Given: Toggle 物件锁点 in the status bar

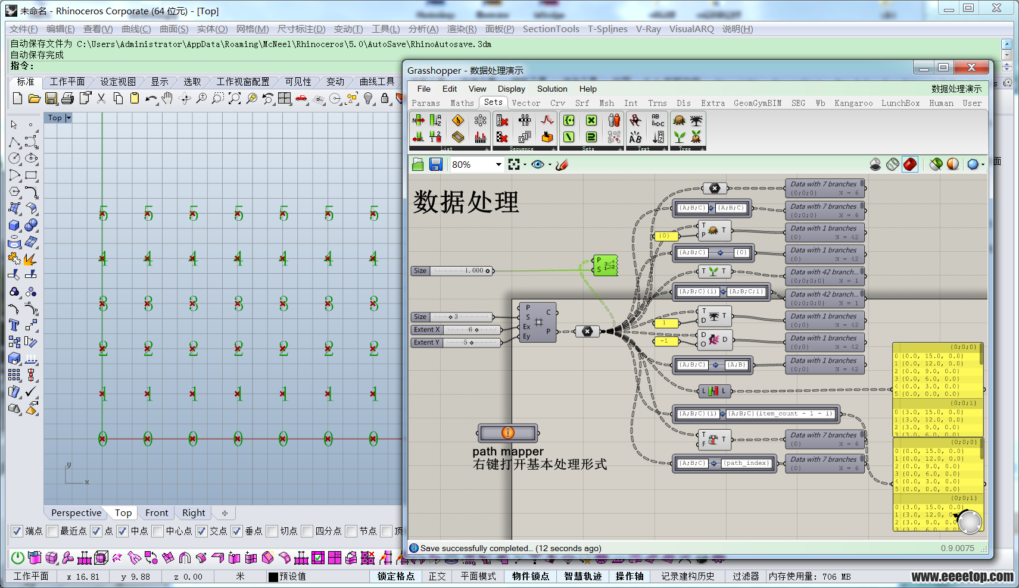Looking at the screenshot, I should point(531,576).
